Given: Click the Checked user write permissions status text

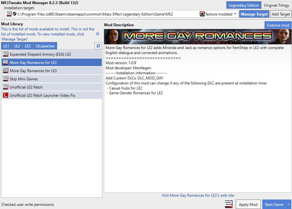Looking at the screenshot, I should click(28, 205).
